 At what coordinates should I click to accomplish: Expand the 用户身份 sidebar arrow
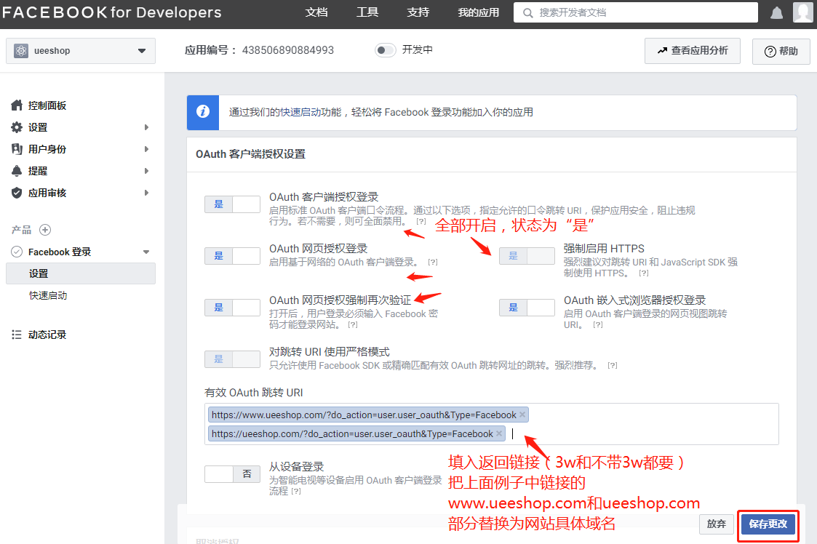click(x=146, y=149)
